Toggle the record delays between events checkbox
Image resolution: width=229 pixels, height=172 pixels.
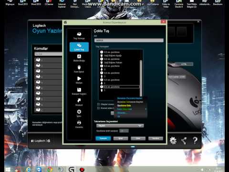tap(98, 104)
